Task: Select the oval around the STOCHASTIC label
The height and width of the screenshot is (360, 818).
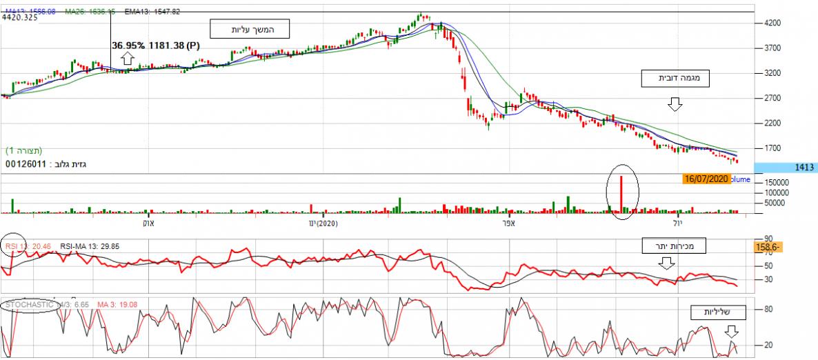Action: tap(29, 303)
